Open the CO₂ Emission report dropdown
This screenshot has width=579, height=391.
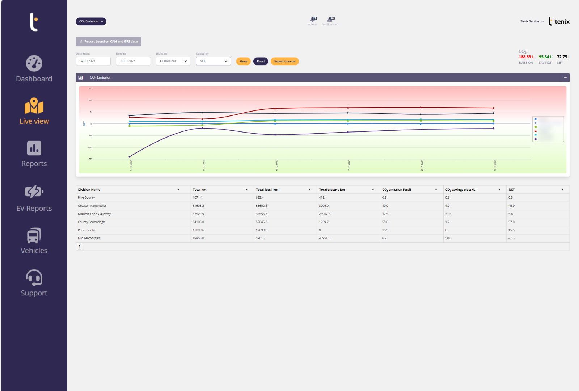(x=91, y=22)
